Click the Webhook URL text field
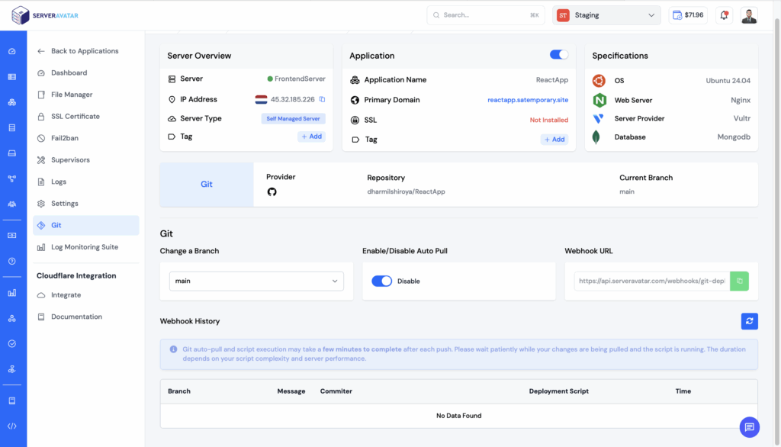781x447 pixels. point(652,281)
